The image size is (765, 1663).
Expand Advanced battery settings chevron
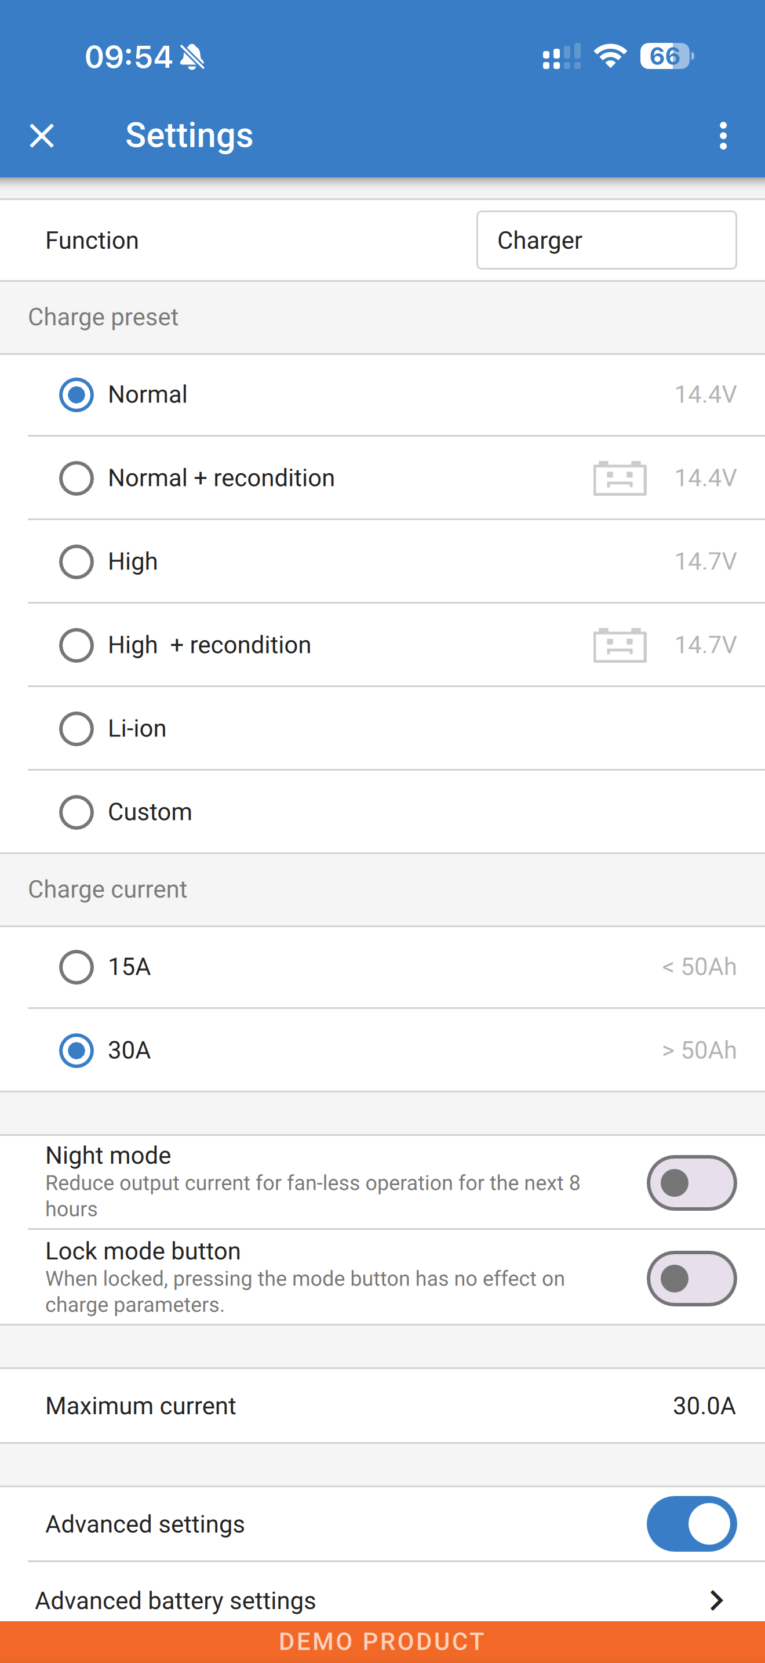pos(715,1600)
